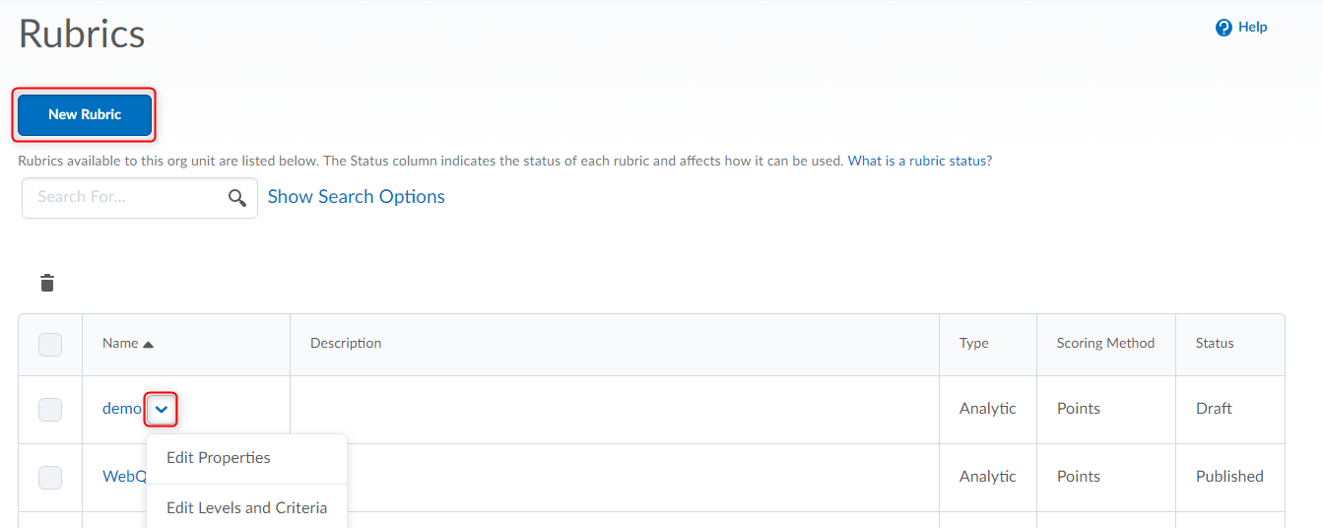The height and width of the screenshot is (528, 1323).
Task: Click the search magnifier icon
Action: click(237, 198)
